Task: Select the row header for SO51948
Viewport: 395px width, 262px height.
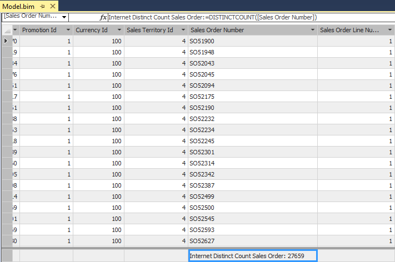Action: 7,52
